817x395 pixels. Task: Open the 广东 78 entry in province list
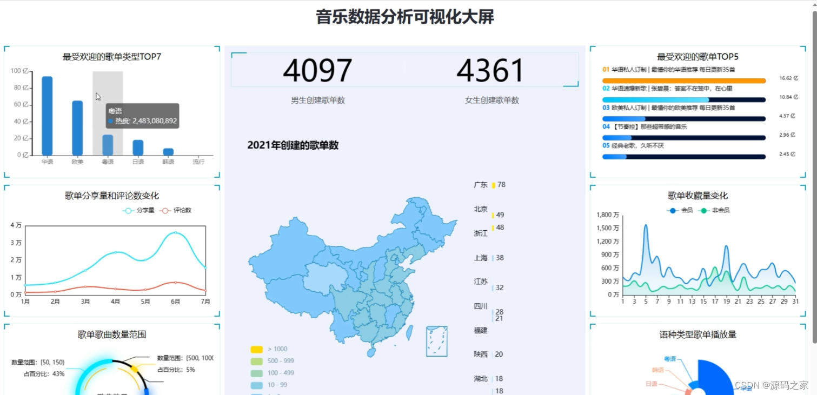(490, 184)
